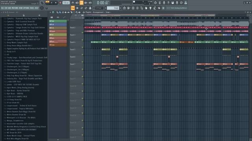
Task: Select the magnifier zoom tool in playlist
Action: [77, 12]
